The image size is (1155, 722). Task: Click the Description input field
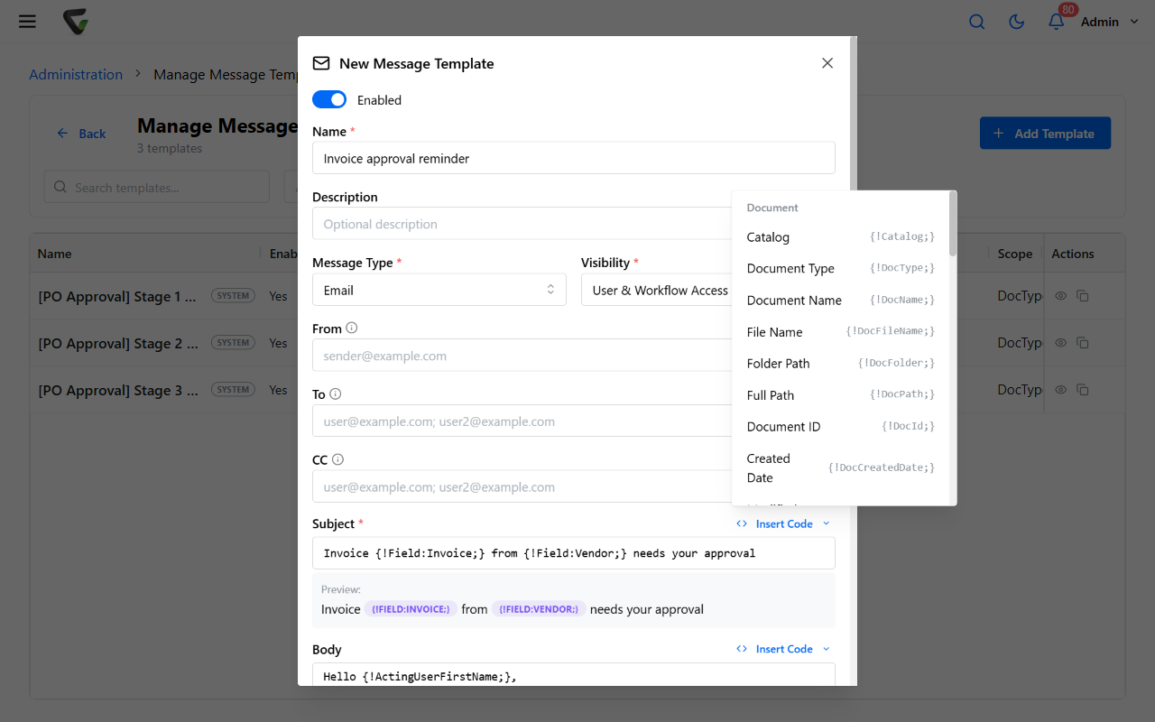tap(522, 224)
